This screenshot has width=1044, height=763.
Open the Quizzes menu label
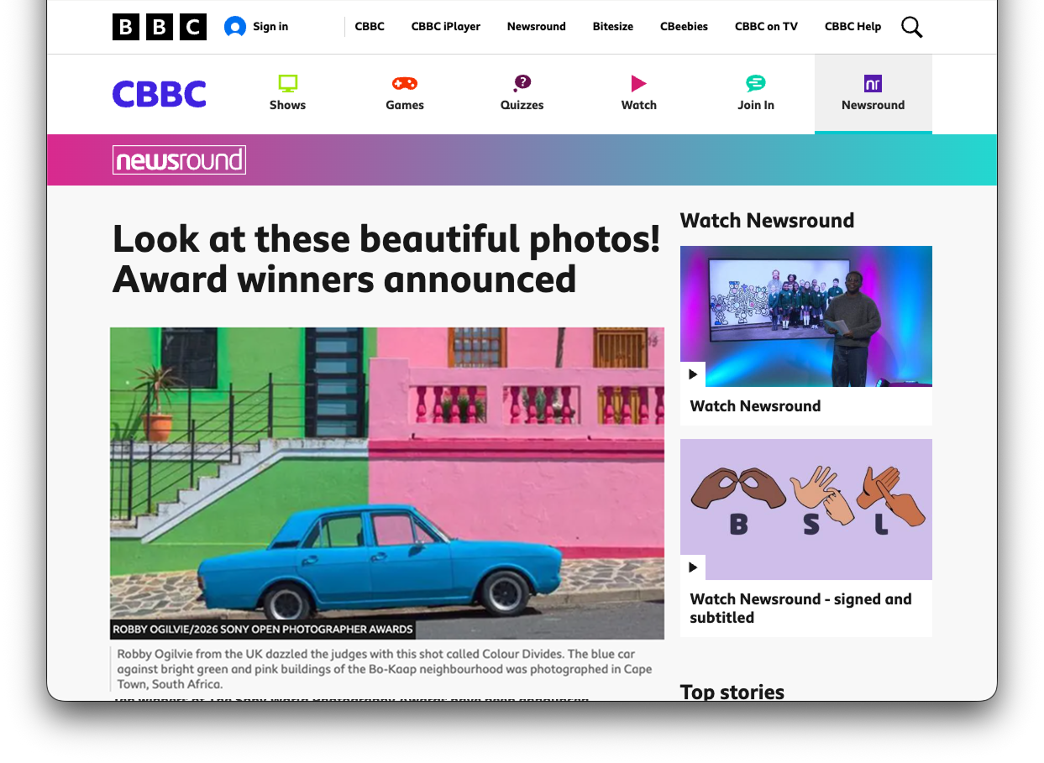tap(522, 105)
